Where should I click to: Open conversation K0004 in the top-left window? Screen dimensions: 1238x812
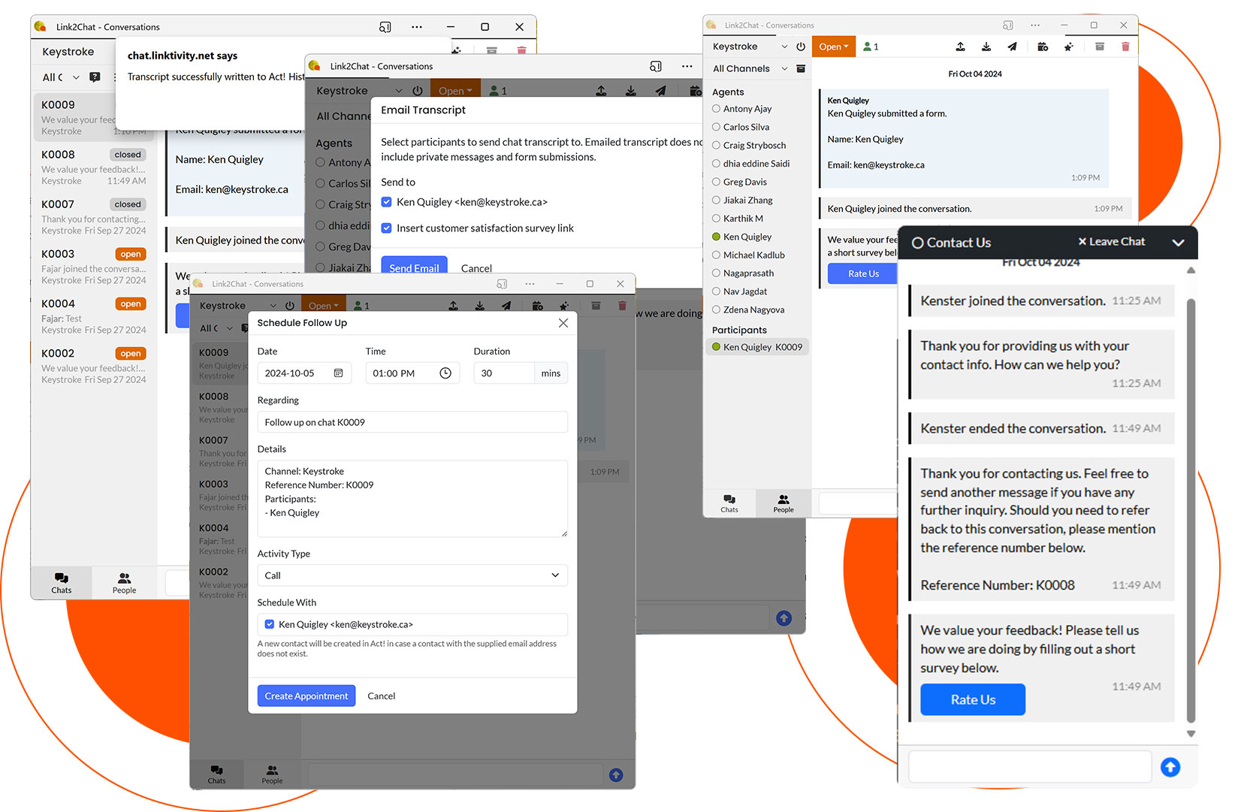pos(94,315)
